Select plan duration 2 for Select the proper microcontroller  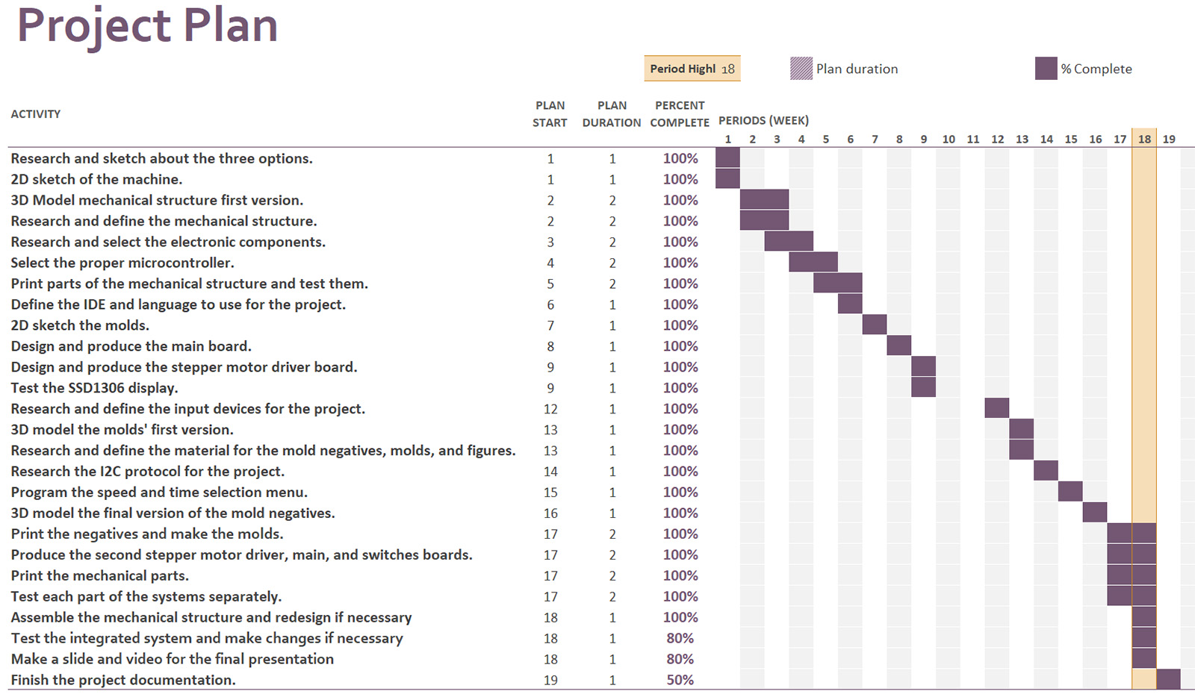(612, 263)
